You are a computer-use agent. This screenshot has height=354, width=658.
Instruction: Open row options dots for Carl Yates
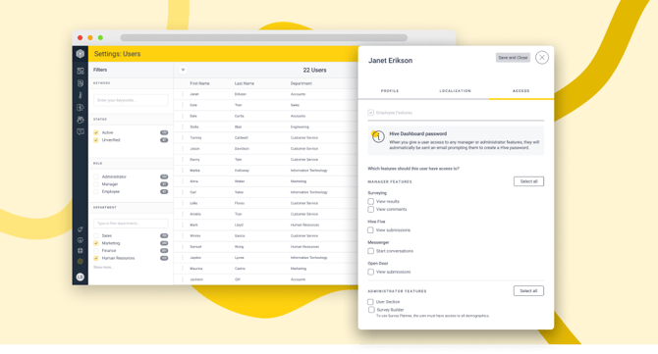click(183, 192)
